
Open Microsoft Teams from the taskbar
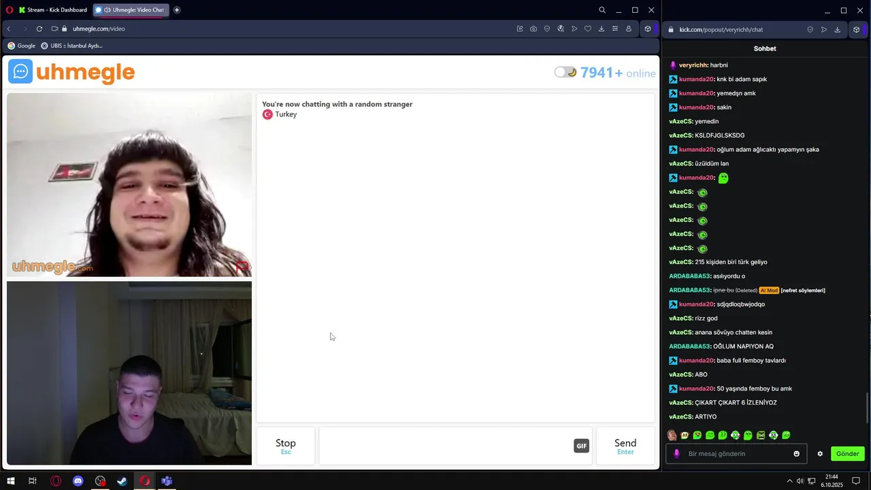coord(167,481)
